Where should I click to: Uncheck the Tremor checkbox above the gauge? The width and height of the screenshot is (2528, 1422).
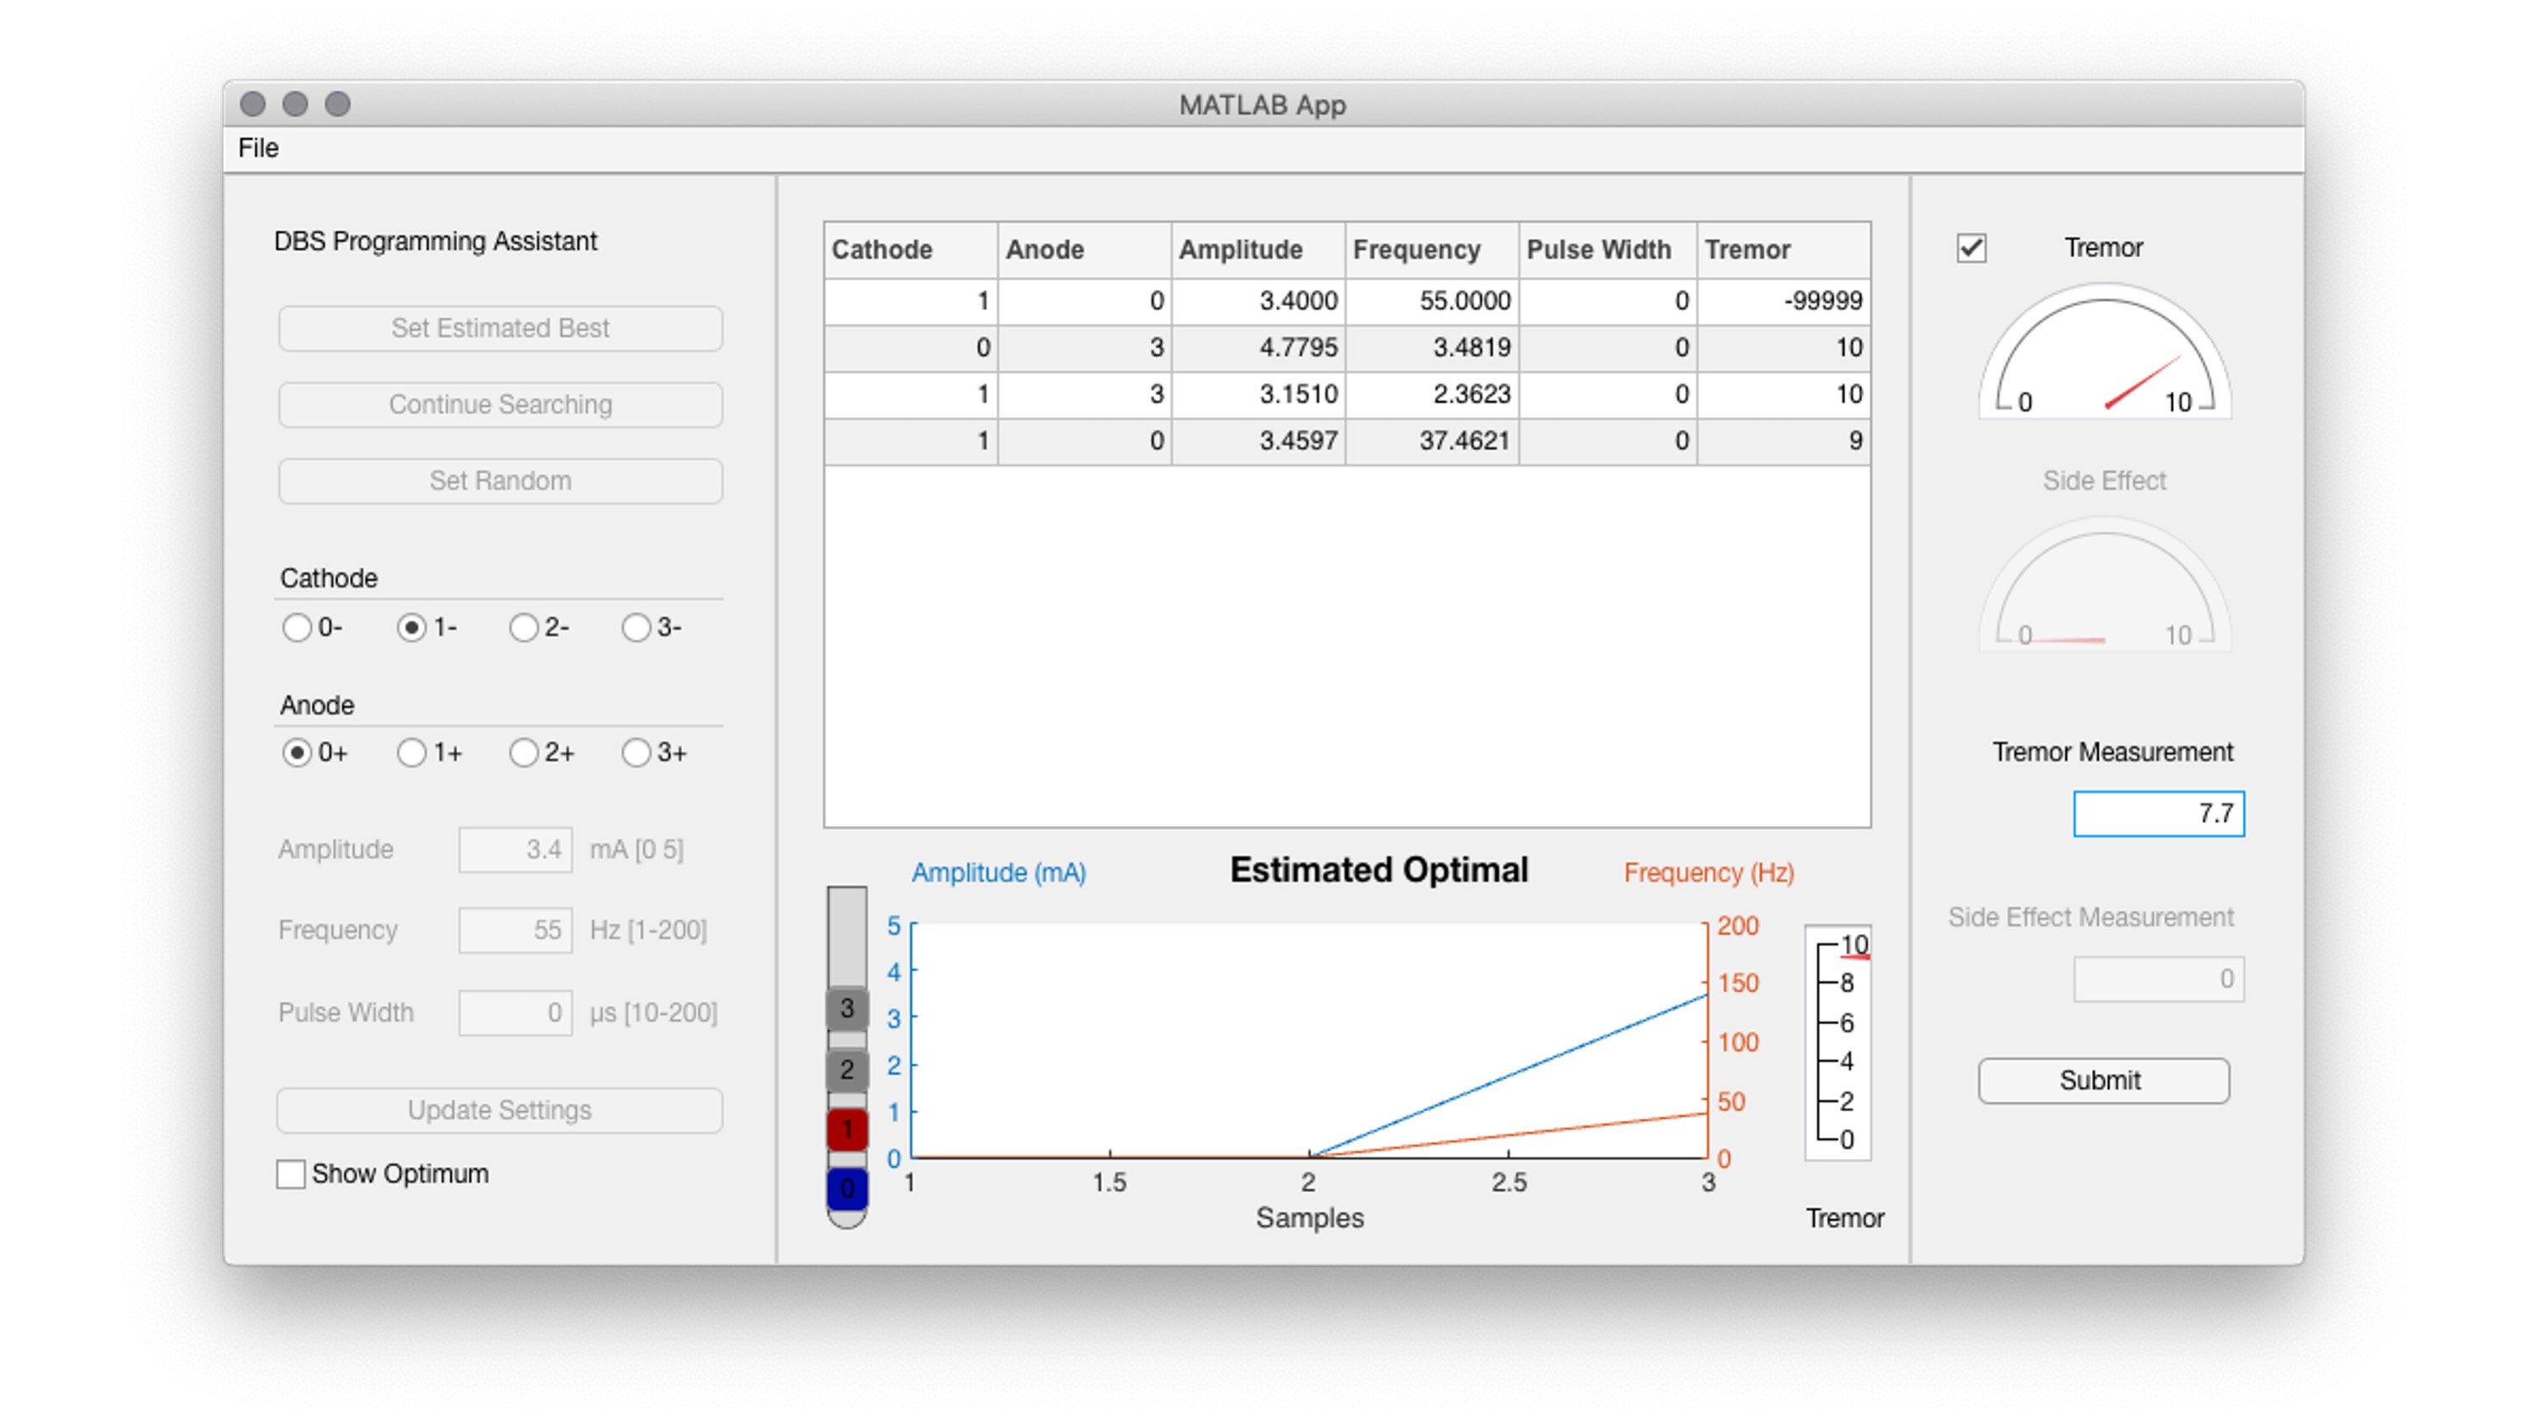coord(1974,250)
